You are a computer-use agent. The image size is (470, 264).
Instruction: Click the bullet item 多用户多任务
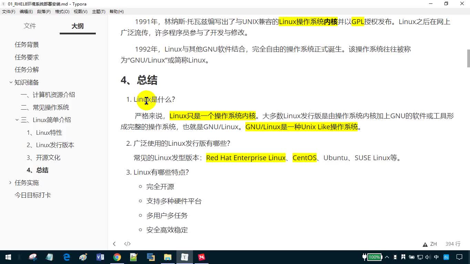(x=167, y=216)
